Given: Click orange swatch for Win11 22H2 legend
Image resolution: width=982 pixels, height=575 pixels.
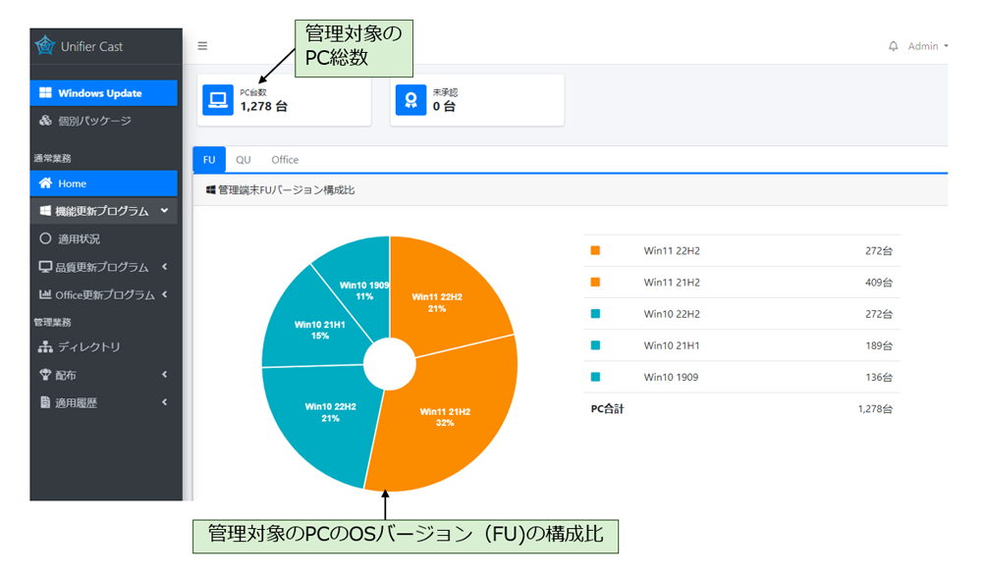Looking at the screenshot, I should [x=596, y=250].
